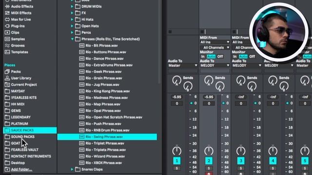
Task: Open the Templates browser category
Action: pyautogui.click(x=16, y=52)
